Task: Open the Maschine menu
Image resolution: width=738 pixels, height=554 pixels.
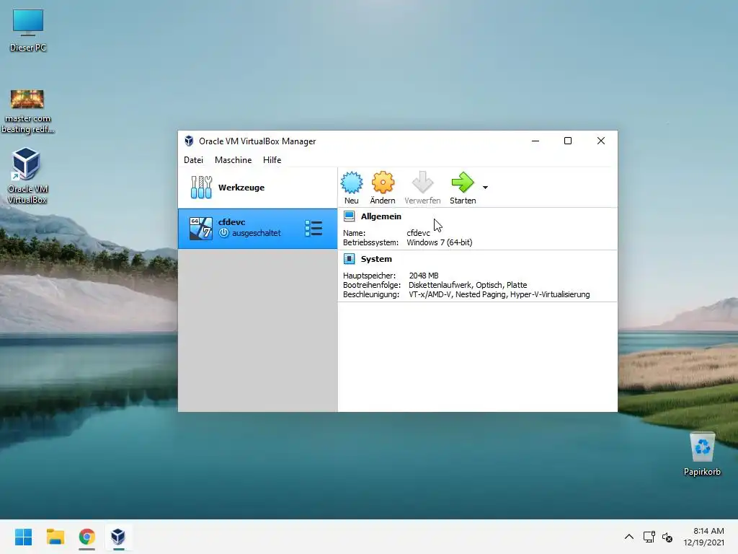Action: tap(233, 160)
